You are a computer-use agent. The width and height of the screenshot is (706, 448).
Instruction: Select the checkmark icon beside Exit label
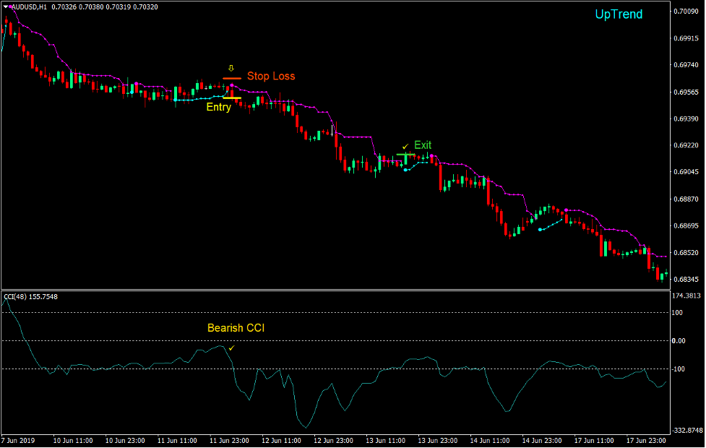405,147
